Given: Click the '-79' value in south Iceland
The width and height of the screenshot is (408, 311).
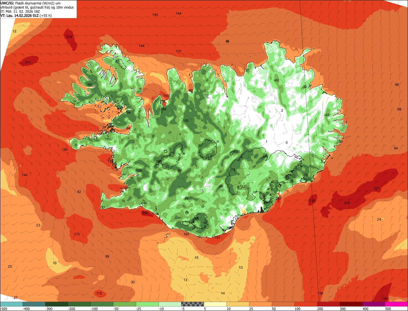Looking at the screenshot, I should (186, 198).
